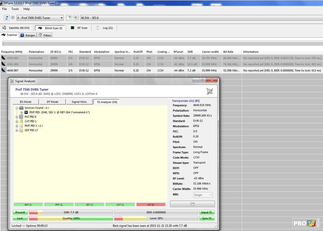Toggle the Input TS indicator
The height and width of the screenshot is (231, 323).
pos(207,212)
